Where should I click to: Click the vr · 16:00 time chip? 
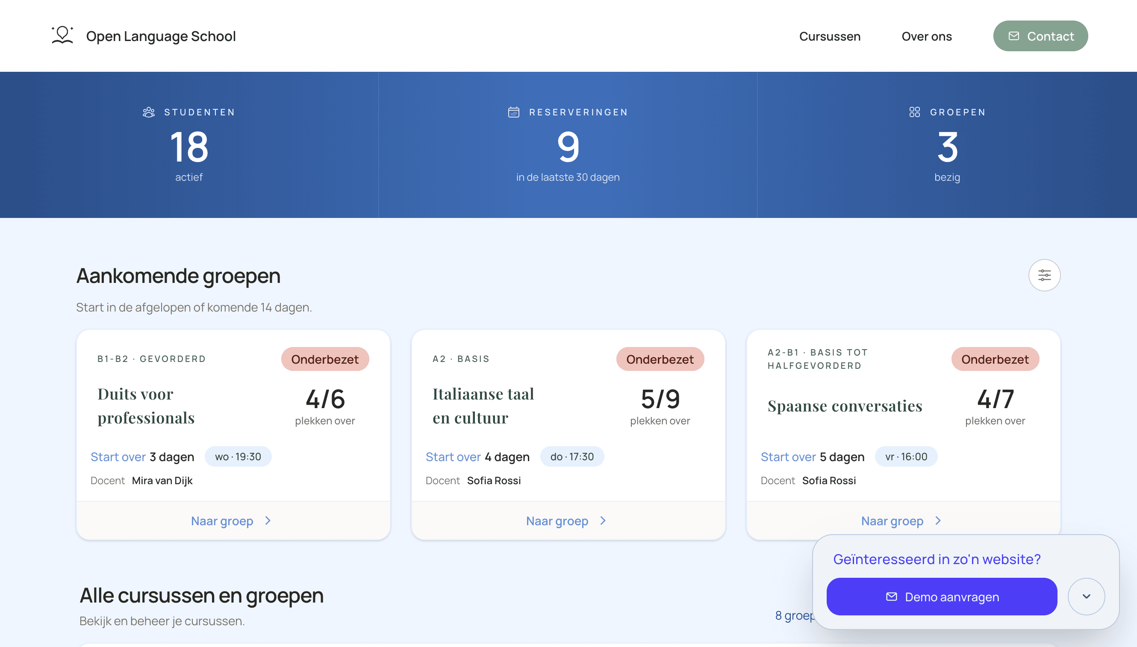coord(906,456)
